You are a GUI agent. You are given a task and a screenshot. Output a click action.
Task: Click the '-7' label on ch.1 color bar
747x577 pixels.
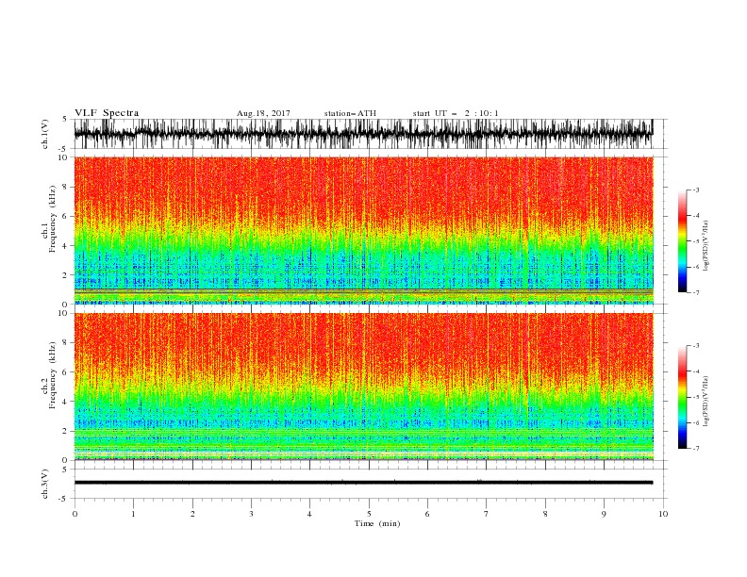[695, 292]
